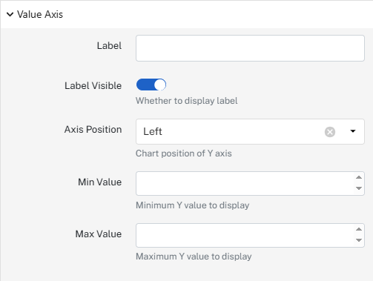Click the 'Chart position of Y axis' hint
The width and height of the screenshot is (373, 281).
pyautogui.click(x=184, y=153)
